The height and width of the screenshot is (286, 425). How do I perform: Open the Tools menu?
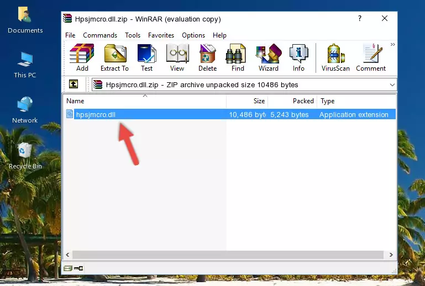click(x=133, y=35)
